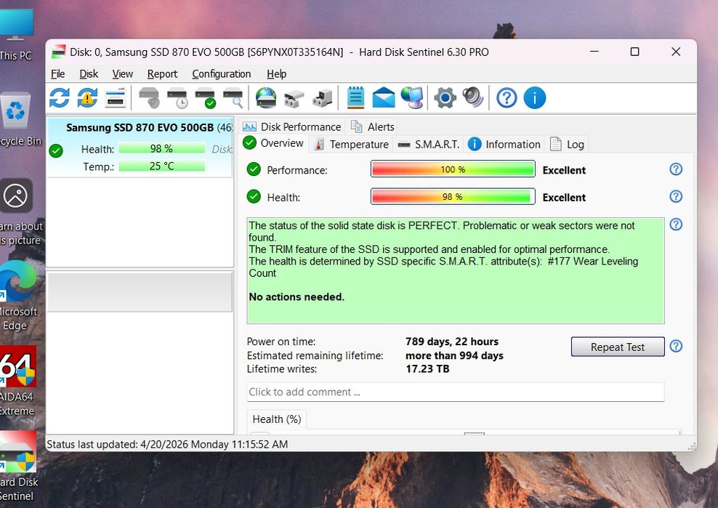The height and width of the screenshot is (508, 718).
Task: Open the AIDA64 Extreme desktop shortcut
Action: click(x=17, y=381)
